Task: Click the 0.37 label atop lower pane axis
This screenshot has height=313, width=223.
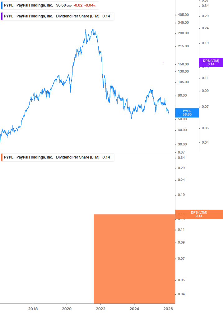Action: tap(181, 152)
